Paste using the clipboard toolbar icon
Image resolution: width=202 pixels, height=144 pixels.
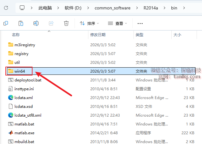(x=21, y=23)
